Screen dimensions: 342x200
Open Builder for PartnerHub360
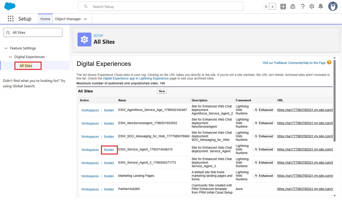point(109,189)
